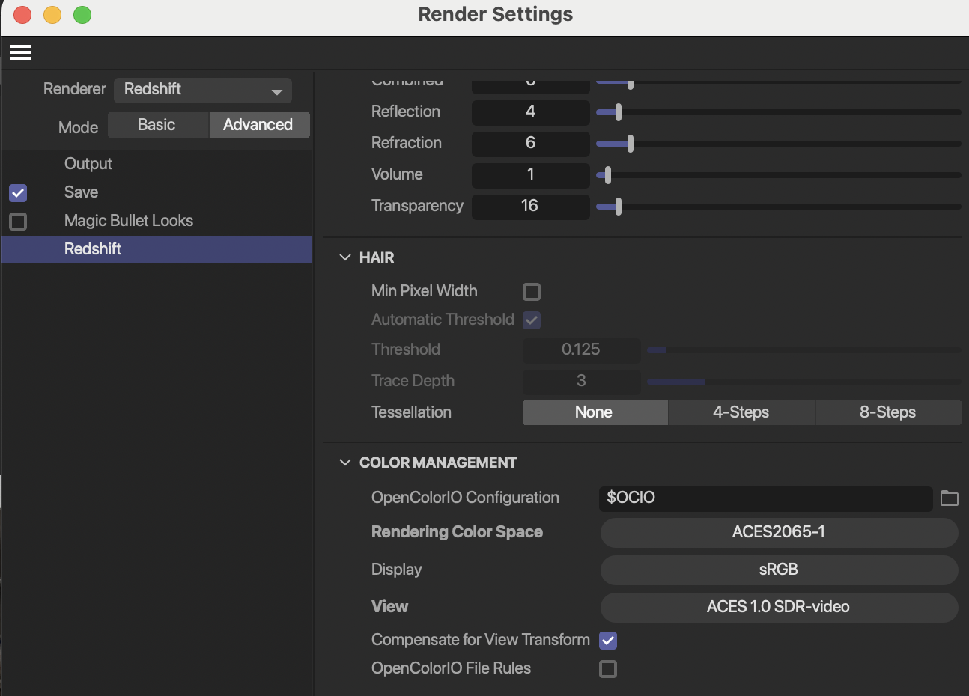Set Tessellation to 4-Steps

741,412
